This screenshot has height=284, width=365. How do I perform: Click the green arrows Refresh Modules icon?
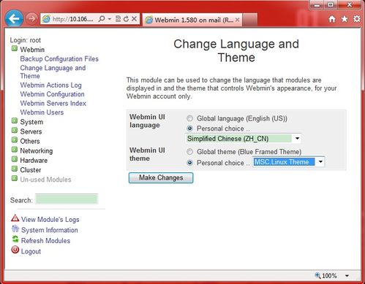pos(15,239)
